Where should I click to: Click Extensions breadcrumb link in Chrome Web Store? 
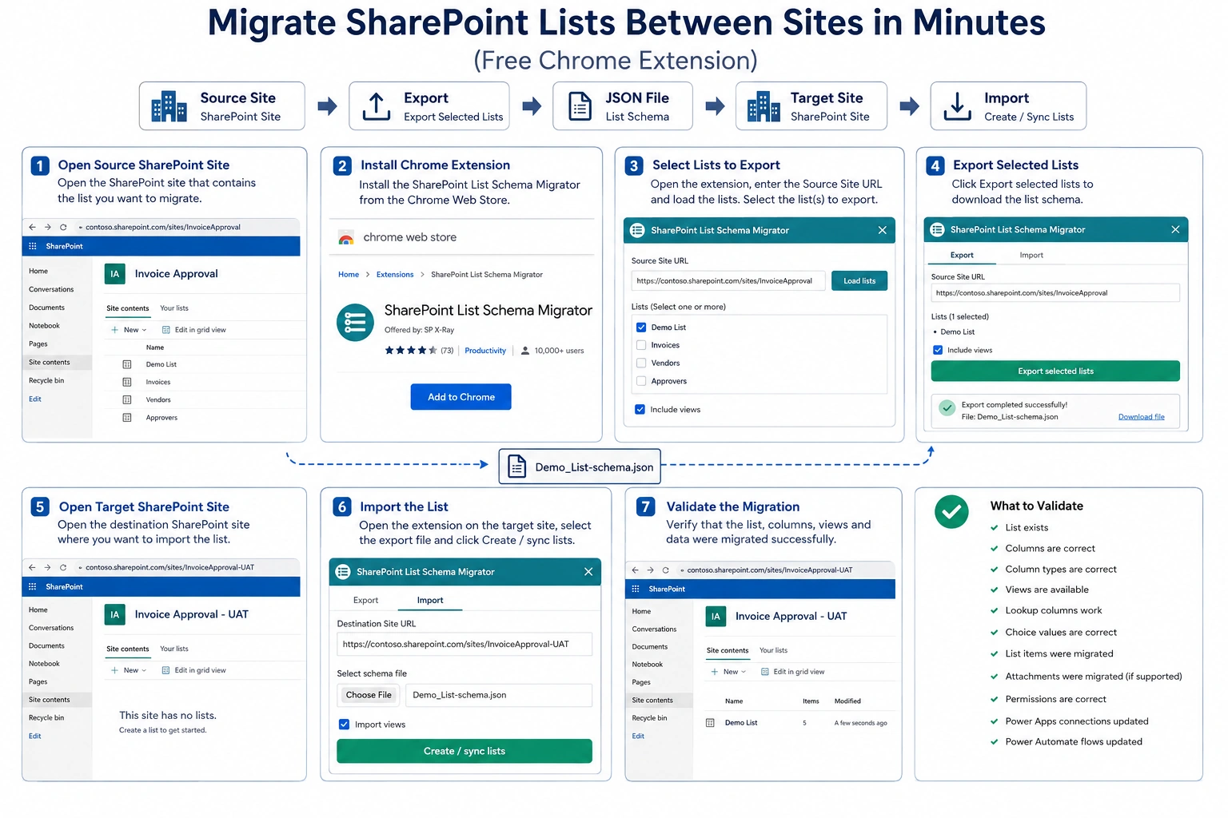(395, 275)
